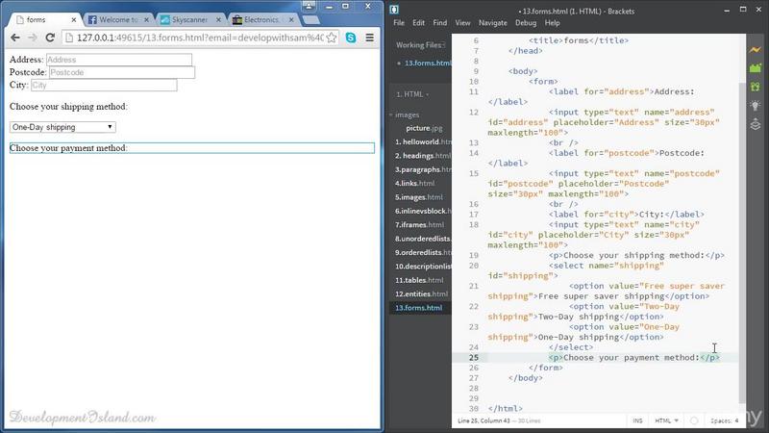Toggle INS insert mode in status bar
Screen dimensions: 769x433
637,420
